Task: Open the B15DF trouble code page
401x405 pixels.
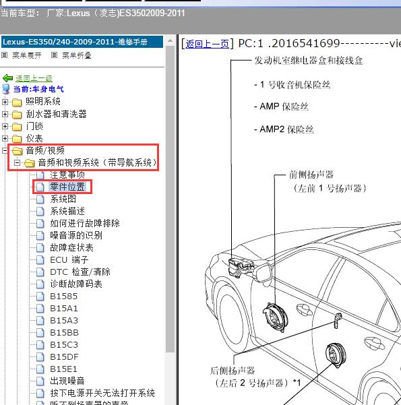Action: tap(64, 356)
